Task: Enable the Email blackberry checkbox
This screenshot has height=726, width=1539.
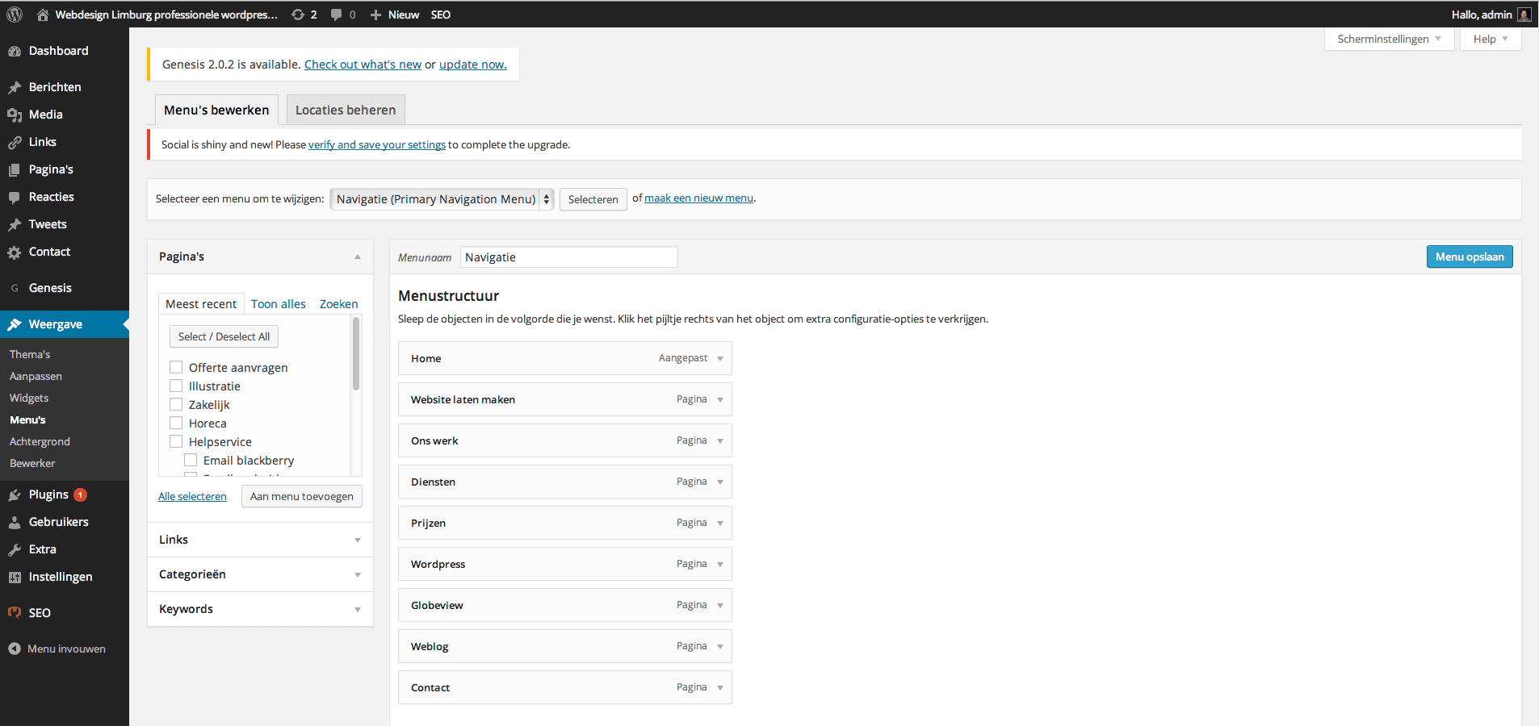Action: tap(191, 460)
